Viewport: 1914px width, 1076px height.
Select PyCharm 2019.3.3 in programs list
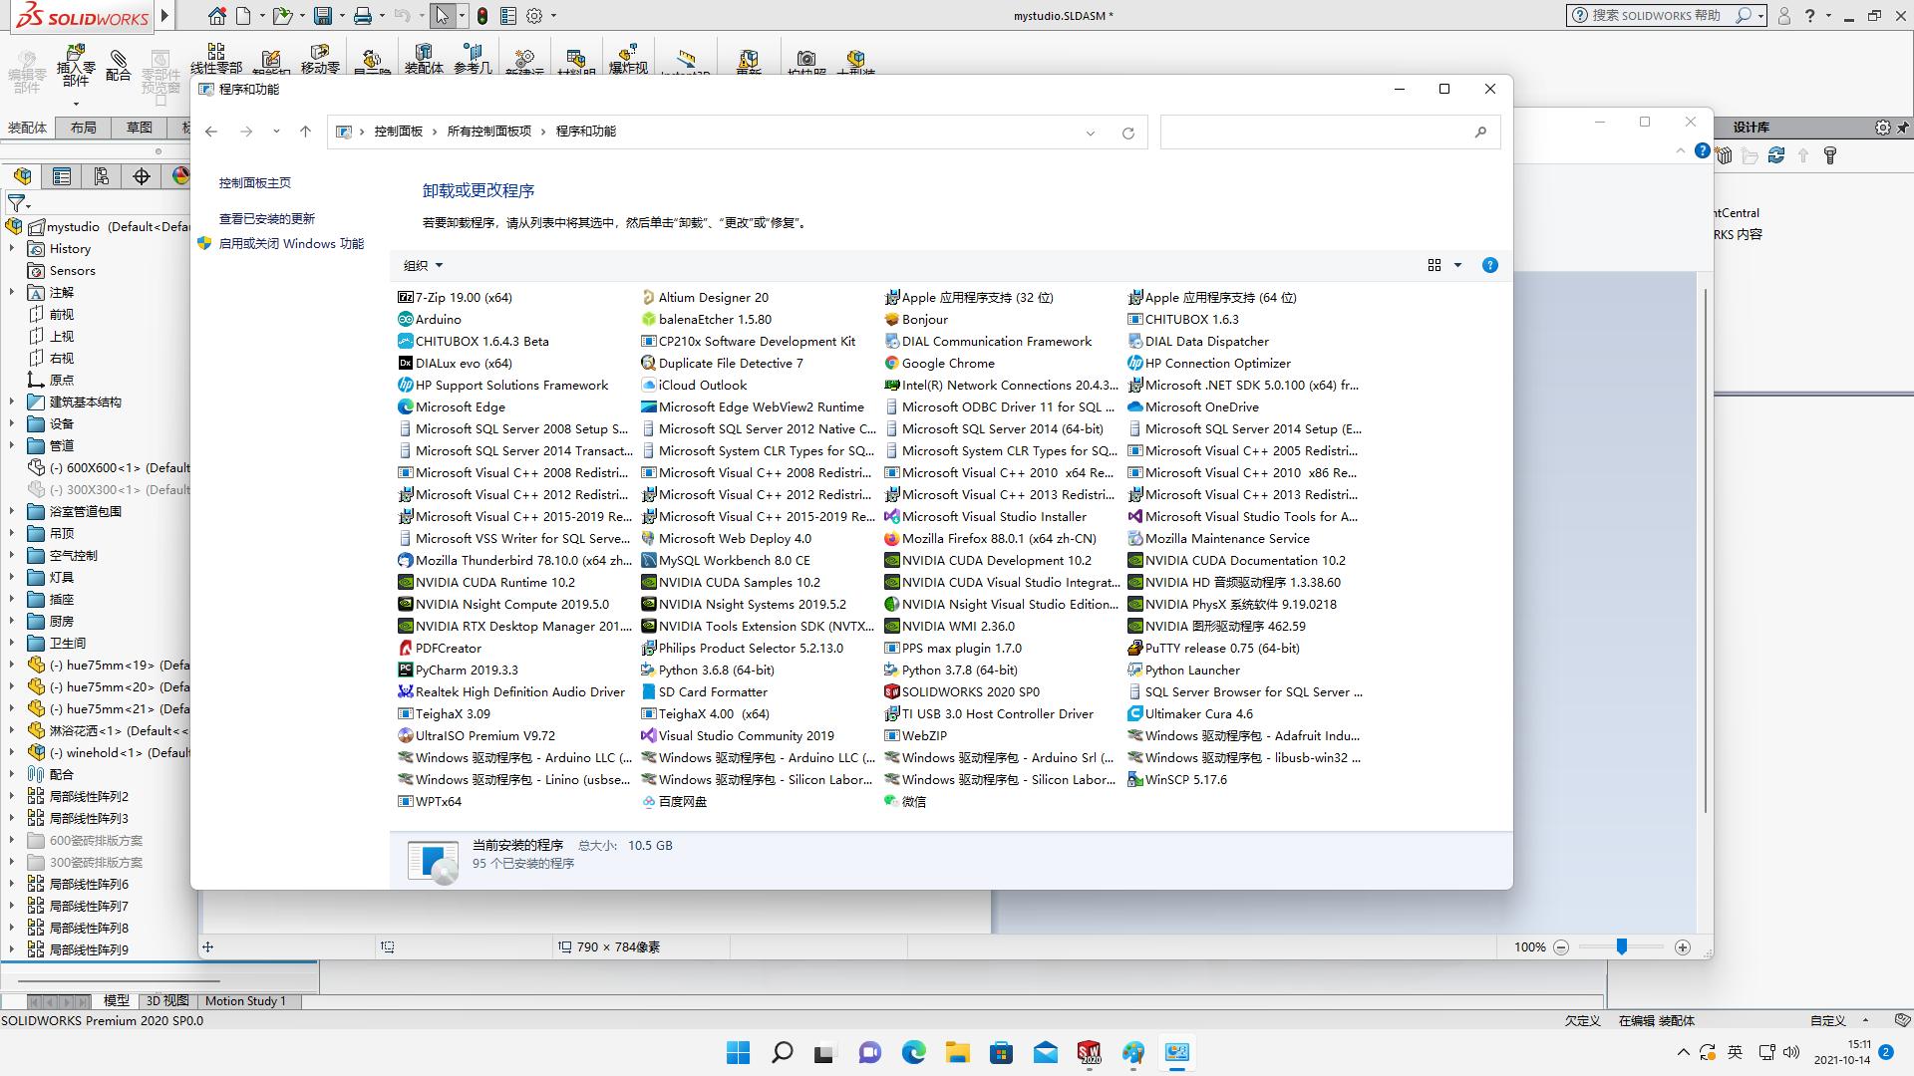tap(458, 670)
